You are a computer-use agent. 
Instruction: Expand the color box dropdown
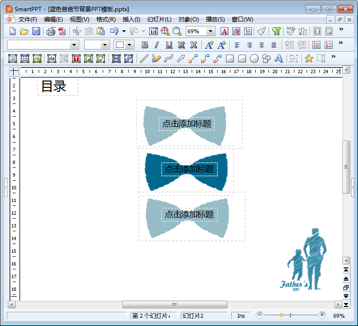pyautogui.click(x=130, y=45)
